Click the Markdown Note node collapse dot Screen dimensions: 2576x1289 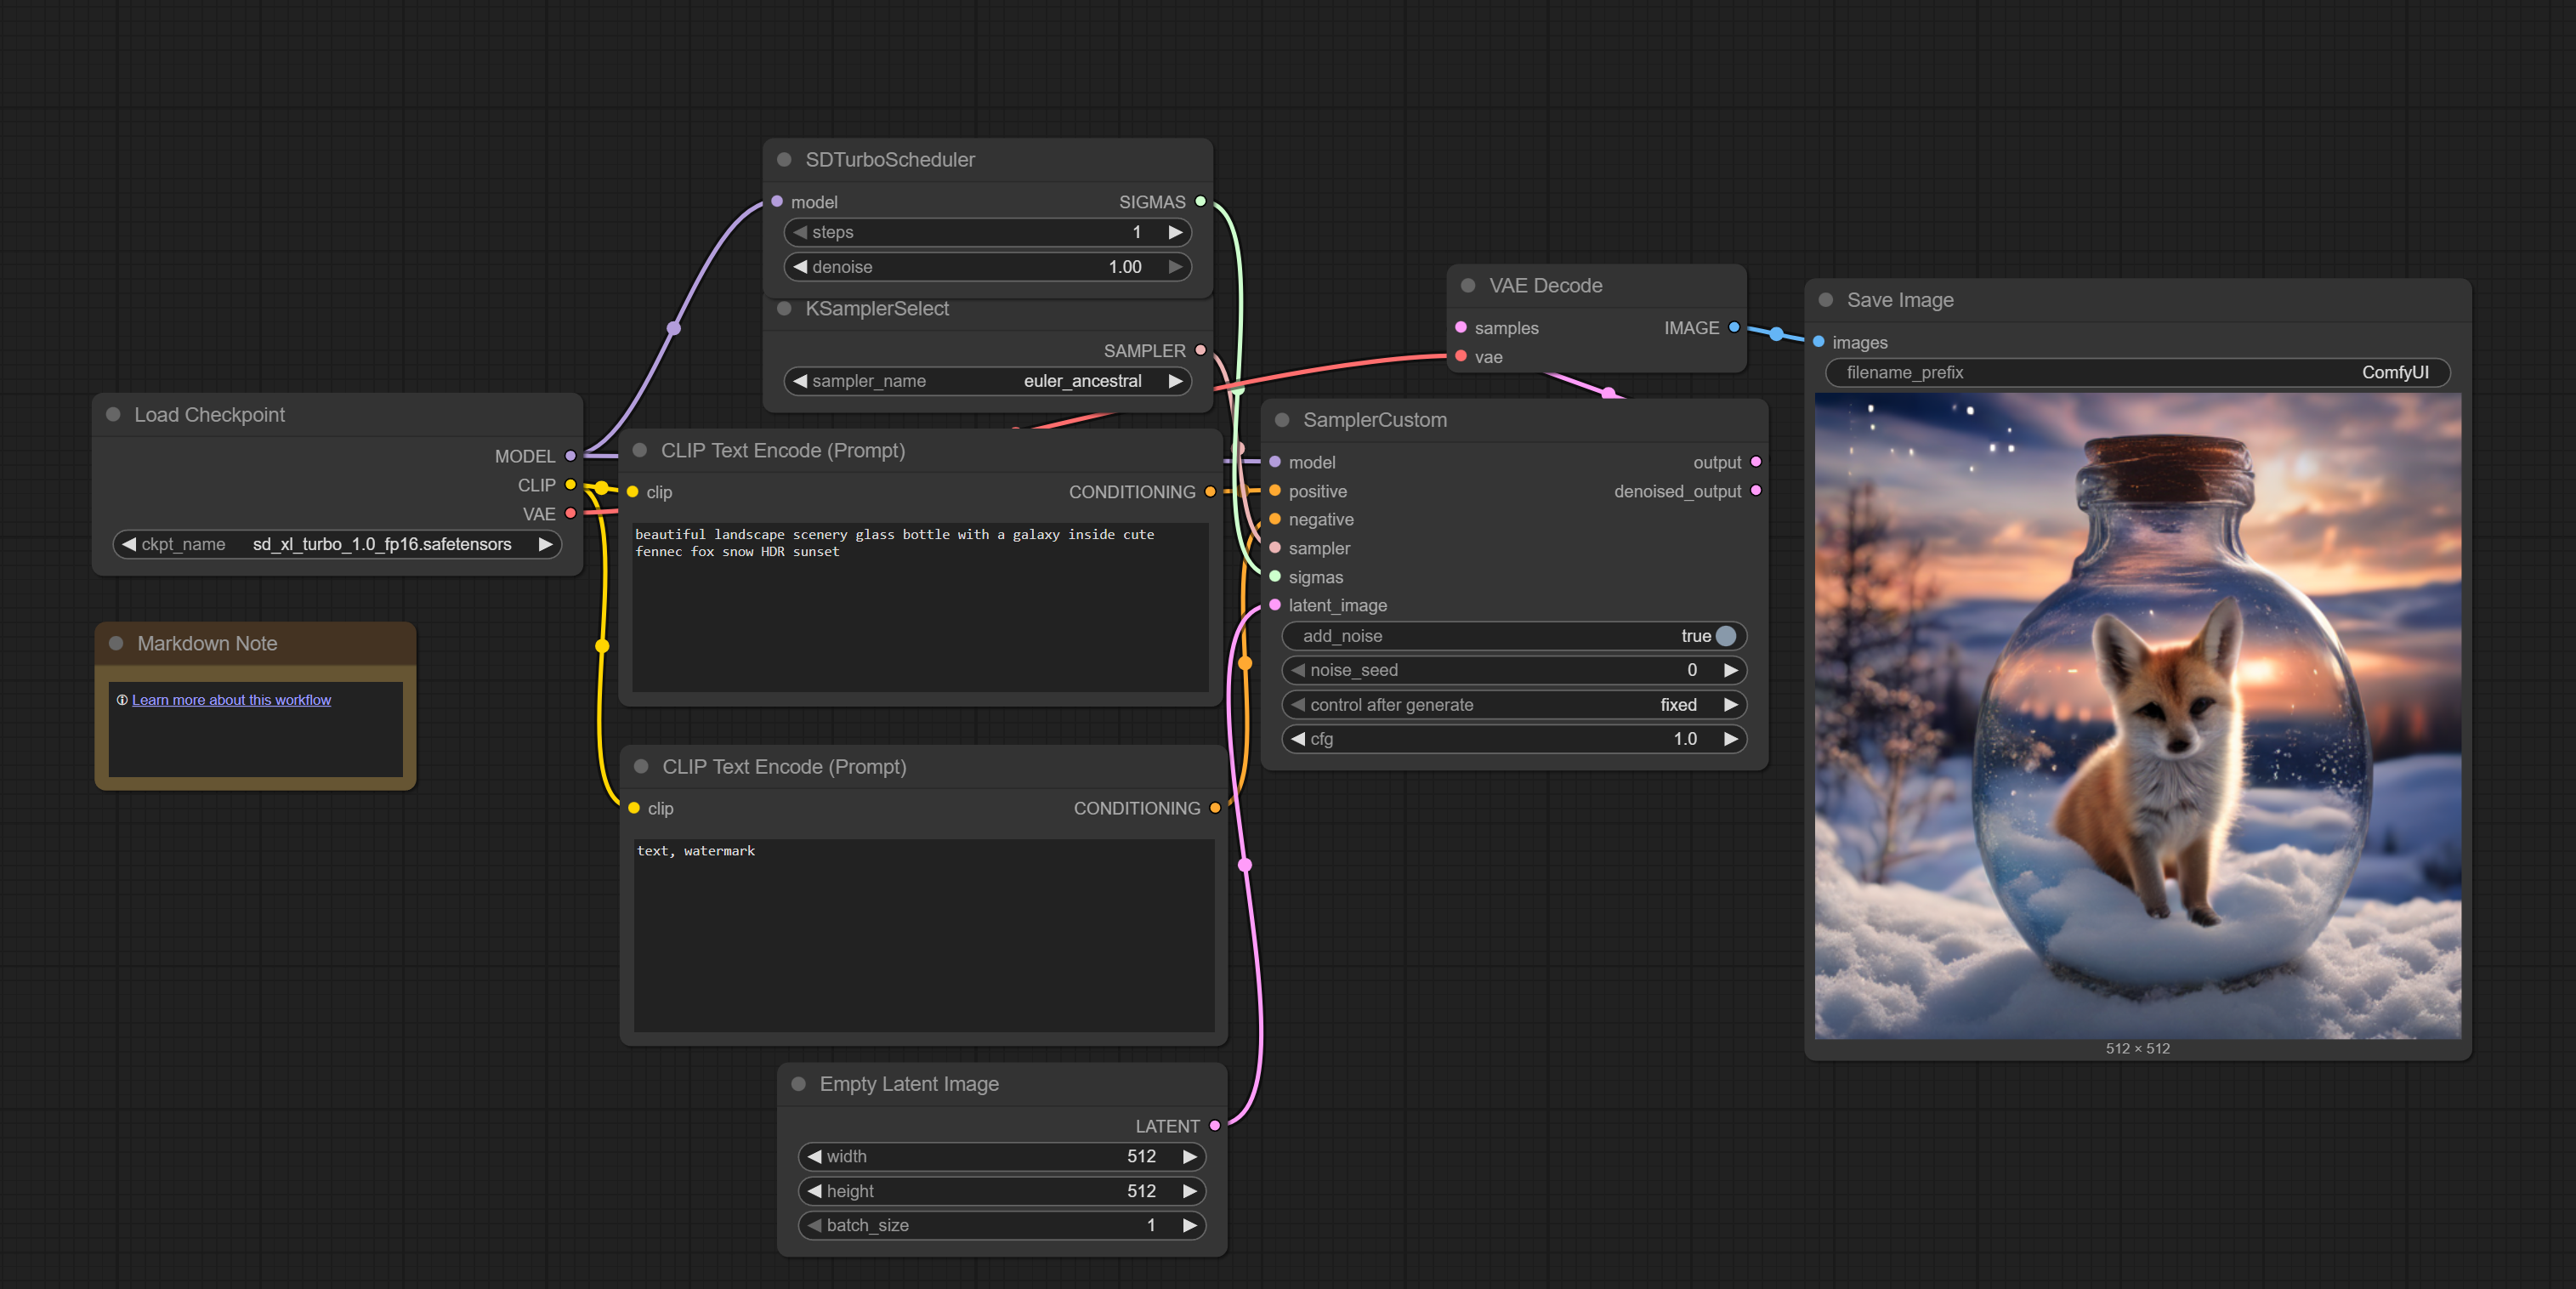pyautogui.click(x=116, y=643)
